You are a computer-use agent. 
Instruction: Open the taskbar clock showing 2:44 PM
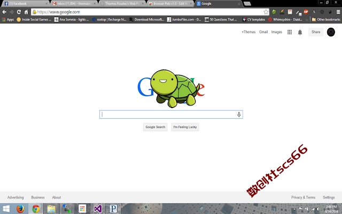point(331,209)
